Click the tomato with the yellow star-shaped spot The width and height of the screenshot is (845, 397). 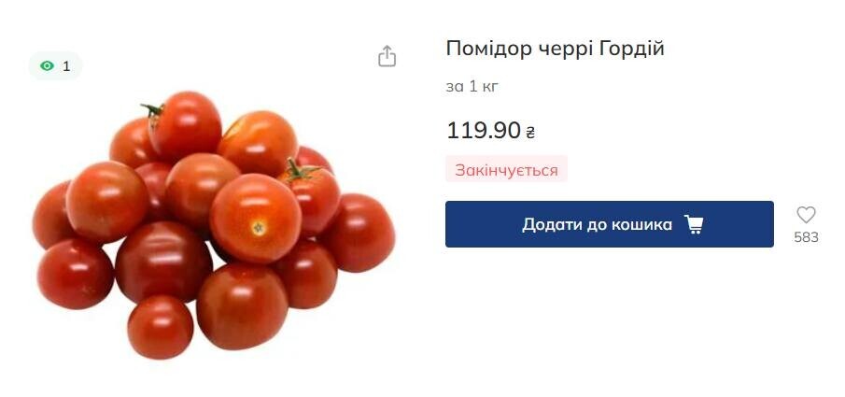(256, 218)
